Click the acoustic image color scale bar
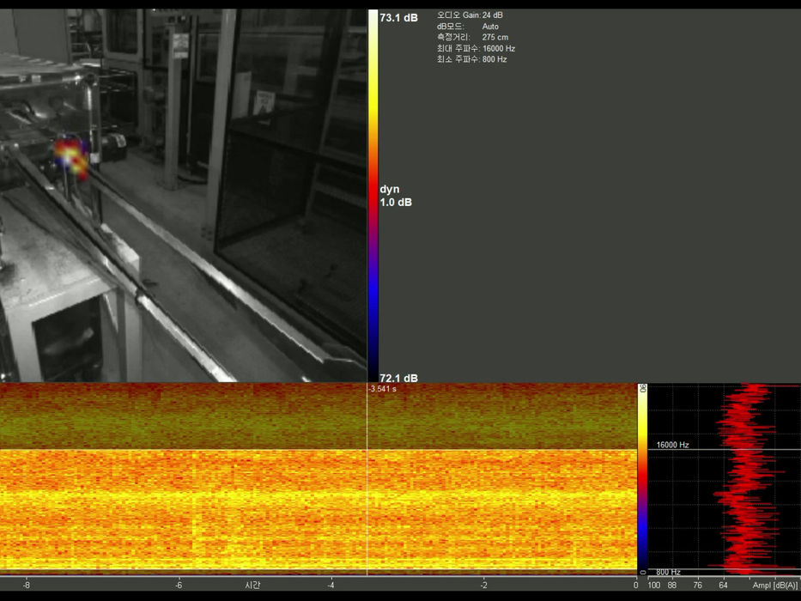The height and width of the screenshot is (601, 801). coord(373,196)
